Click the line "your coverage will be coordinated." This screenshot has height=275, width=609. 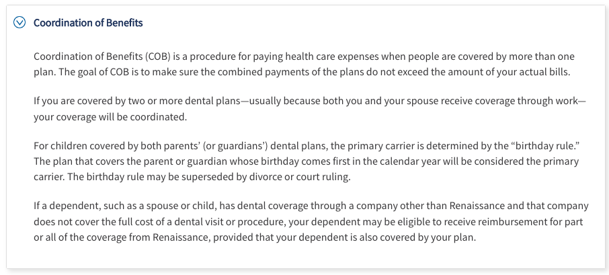pos(110,117)
